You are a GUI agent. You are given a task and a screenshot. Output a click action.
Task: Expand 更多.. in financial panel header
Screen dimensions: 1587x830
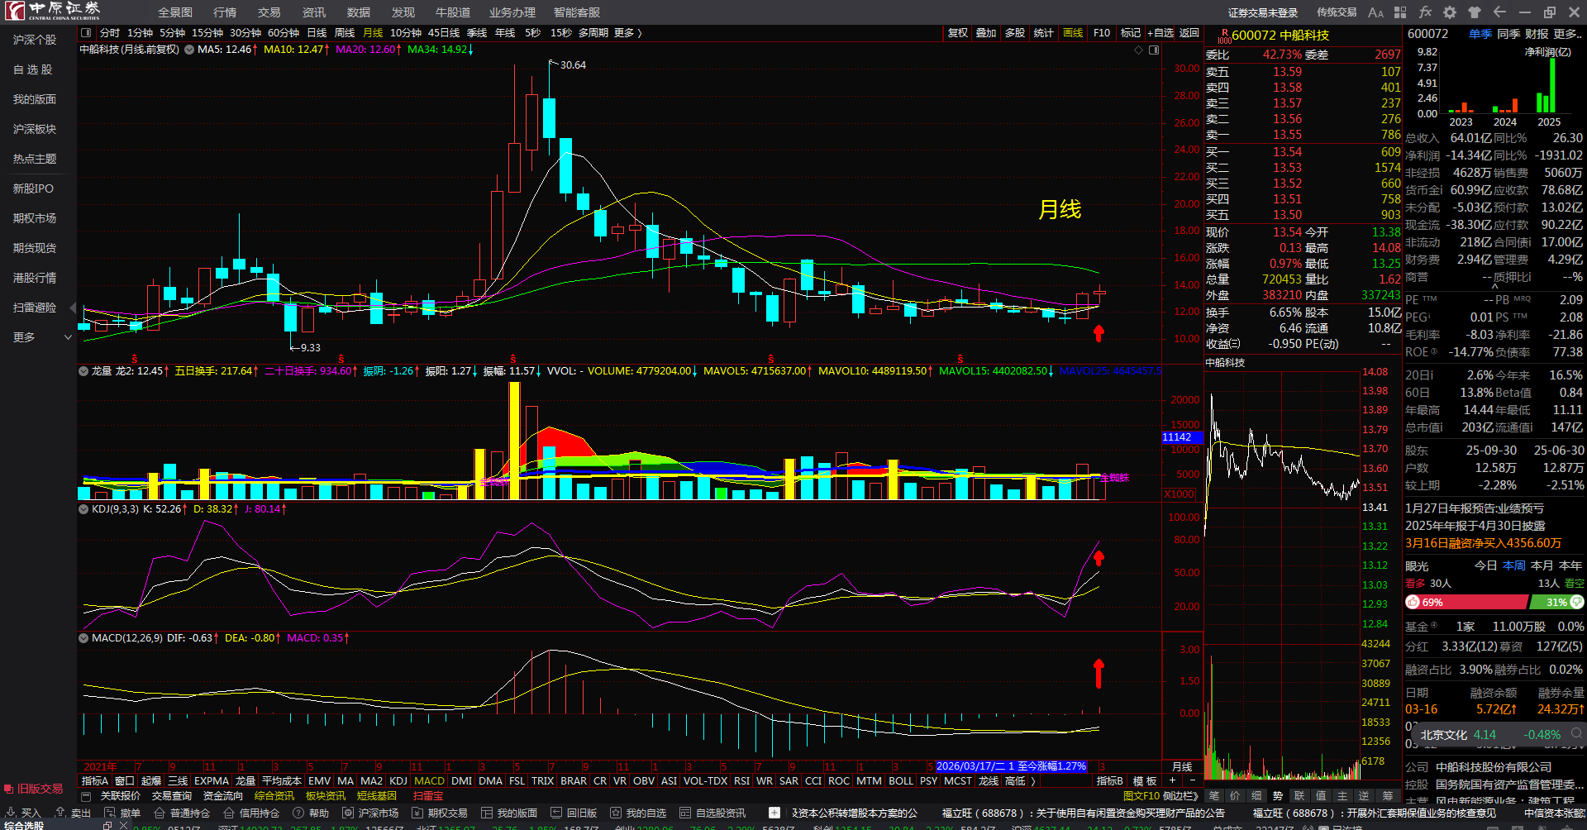point(1568,34)
